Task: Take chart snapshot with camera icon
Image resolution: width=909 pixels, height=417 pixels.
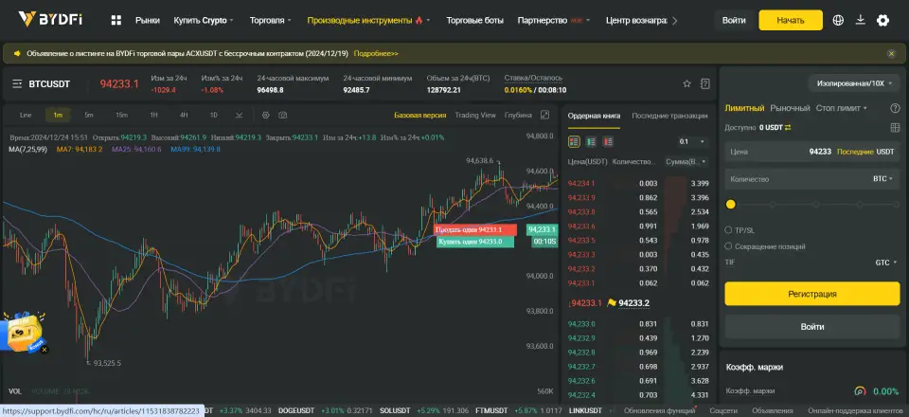Action: [282, 115]
